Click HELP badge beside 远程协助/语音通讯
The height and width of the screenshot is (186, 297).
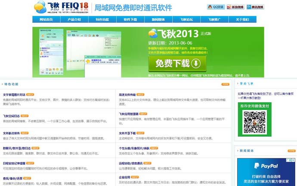point(147,163)
